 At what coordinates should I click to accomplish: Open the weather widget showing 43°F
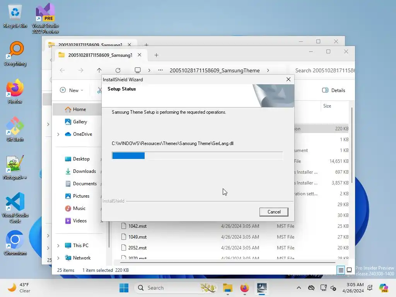pyautogui.click(x=19, y=288)
